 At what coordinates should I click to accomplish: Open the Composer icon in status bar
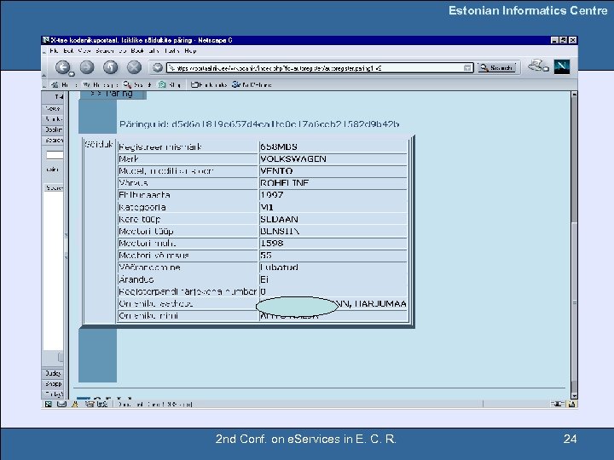point(90,404)
